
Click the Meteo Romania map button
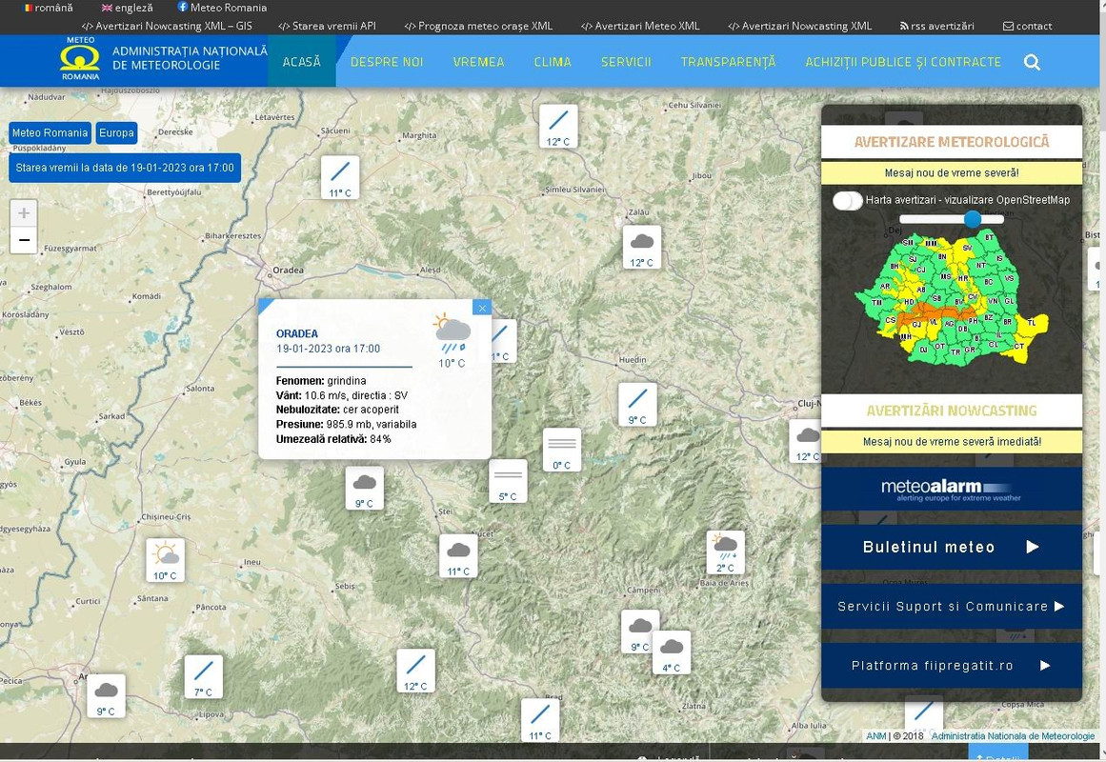point(50,132)
